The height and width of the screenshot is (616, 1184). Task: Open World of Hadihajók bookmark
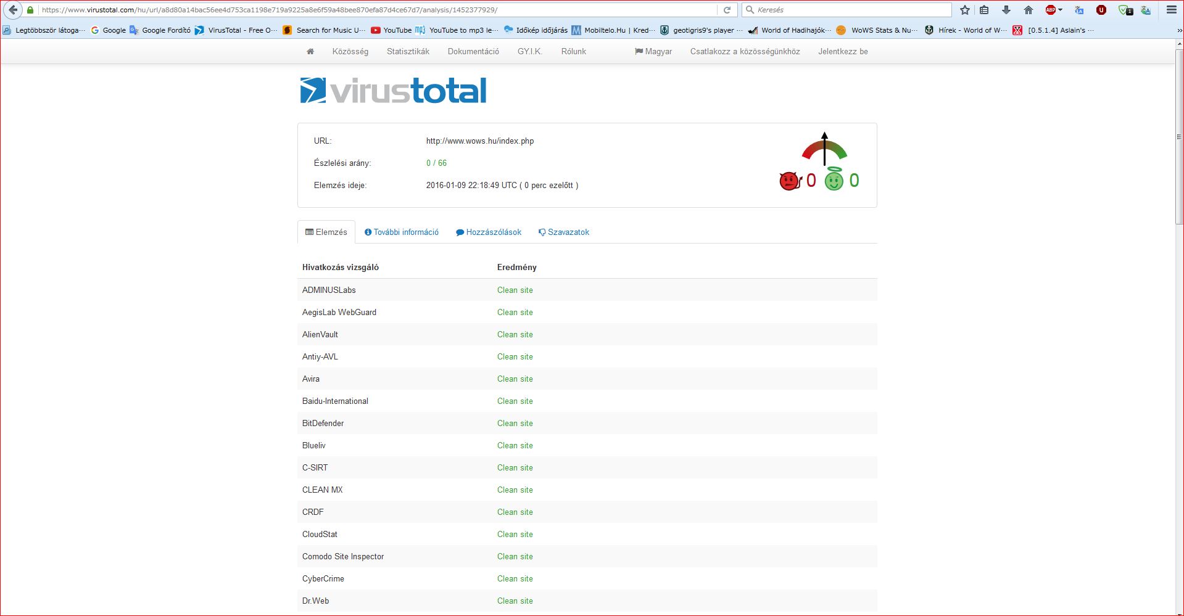pos(790,30)
